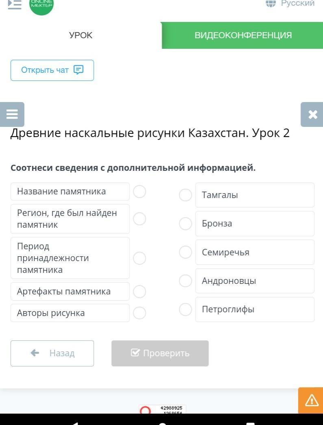This screenshot has width=323, height=425.
Task: Click the Артефакты памятника item box
Action: pos(70,291)
